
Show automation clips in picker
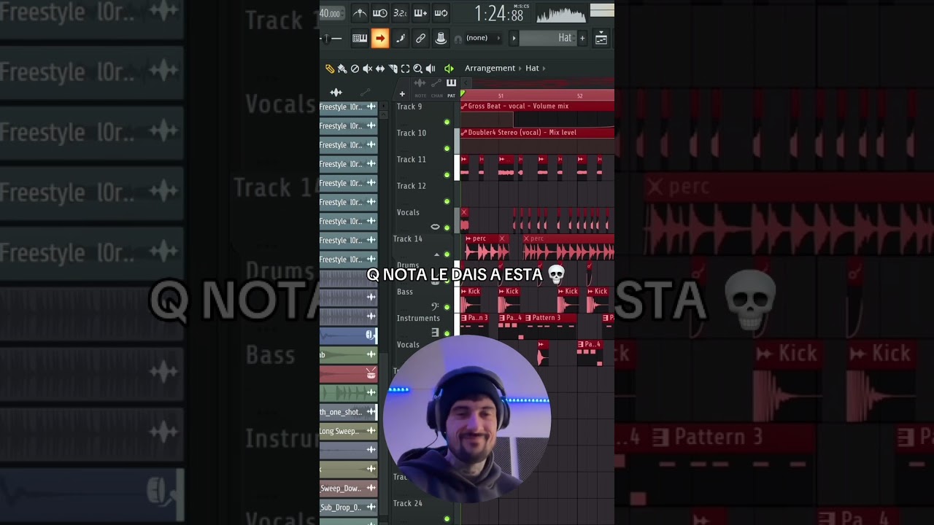click(x=366, y=93)
